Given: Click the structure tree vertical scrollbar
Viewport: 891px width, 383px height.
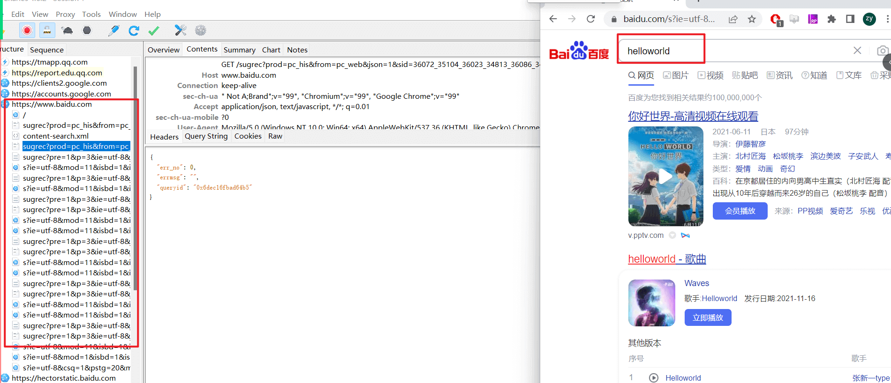Looking at the screenshot, I should point(135,178).
